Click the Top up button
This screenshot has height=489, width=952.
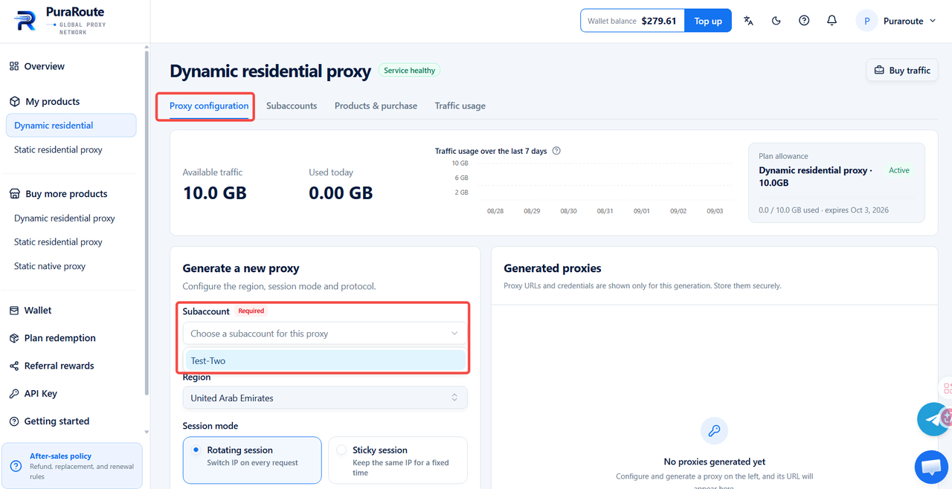708,21
